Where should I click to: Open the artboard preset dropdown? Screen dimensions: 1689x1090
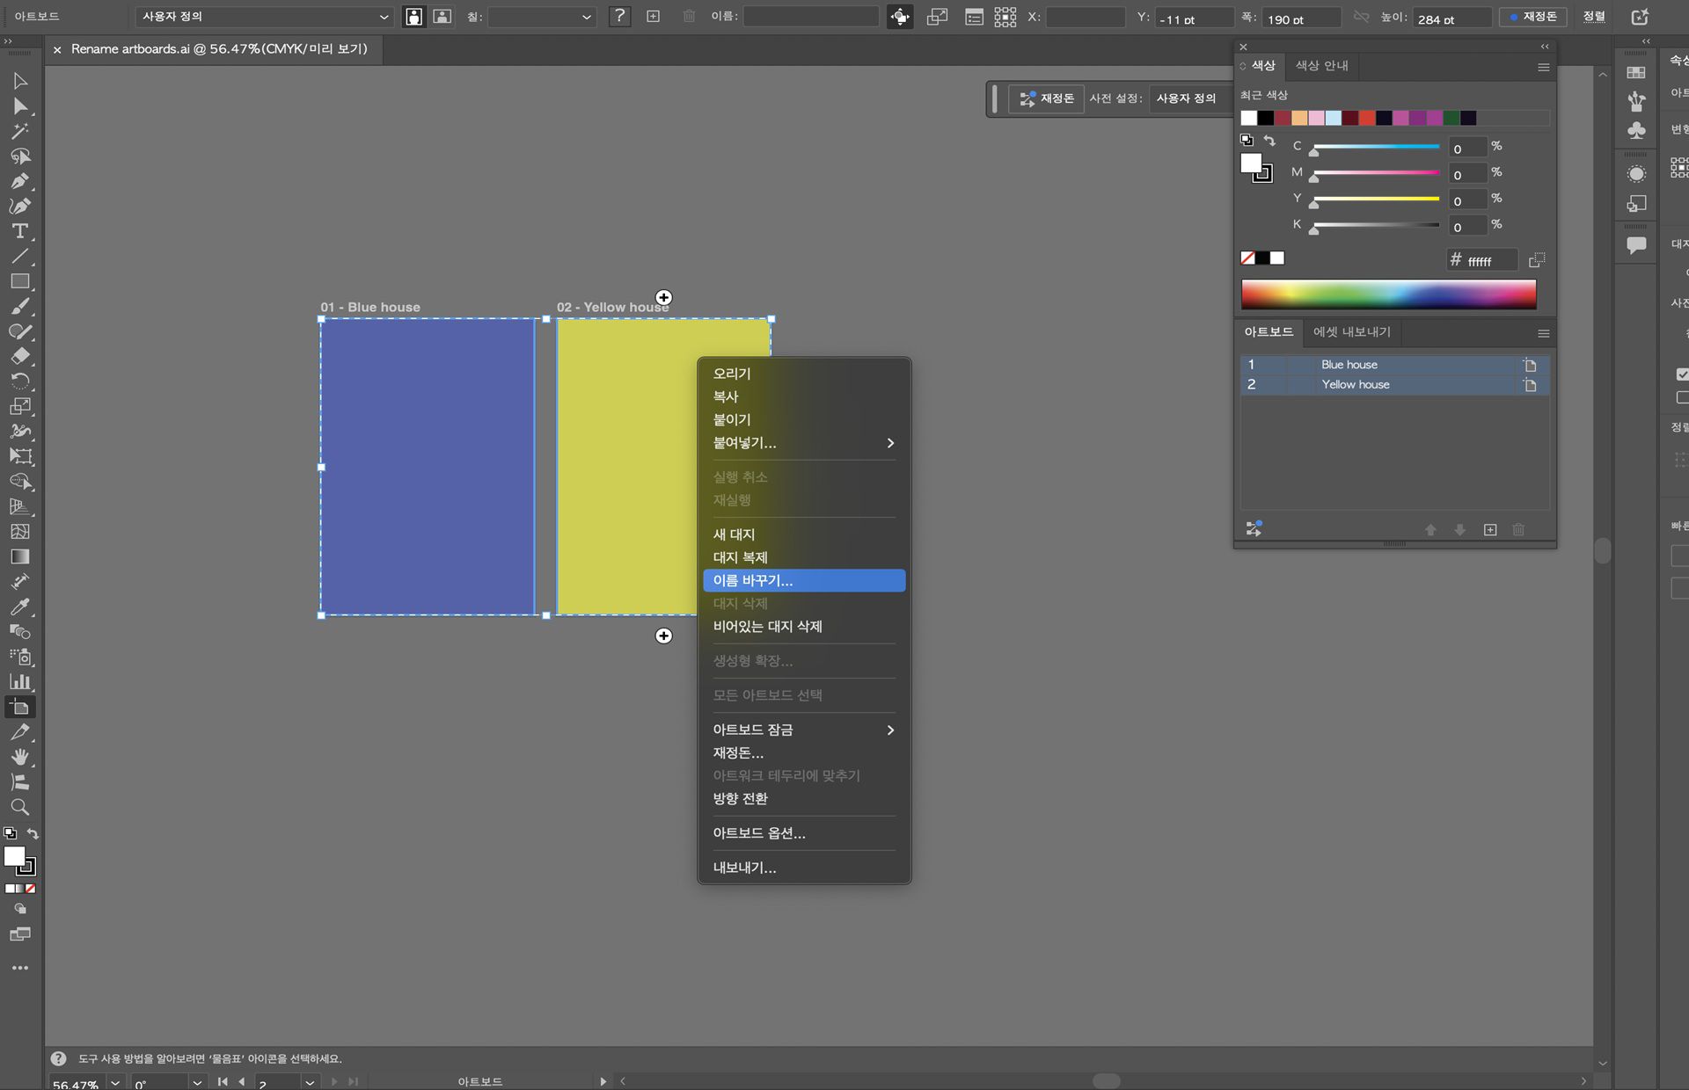tap(264, 17)
